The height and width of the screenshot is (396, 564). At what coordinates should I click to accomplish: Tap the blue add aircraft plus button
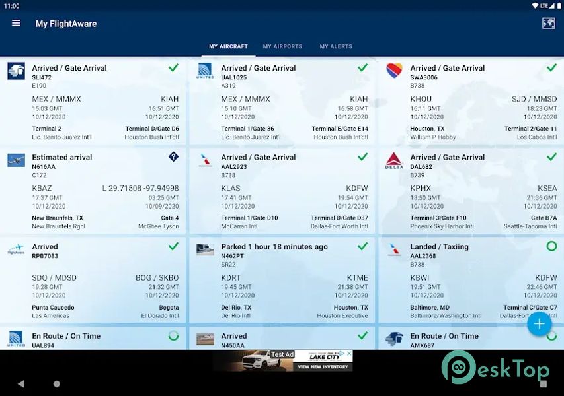[x=539, y=323]
